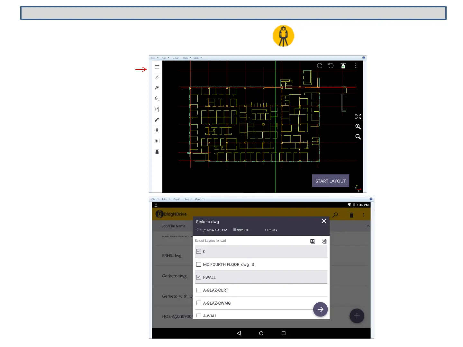
Task: Open the total station instrument tool
Action: pos(157,130)
